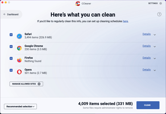The image size is (166, 114).
Task: Open the Recommended selection dropdown
Action: 20,107
